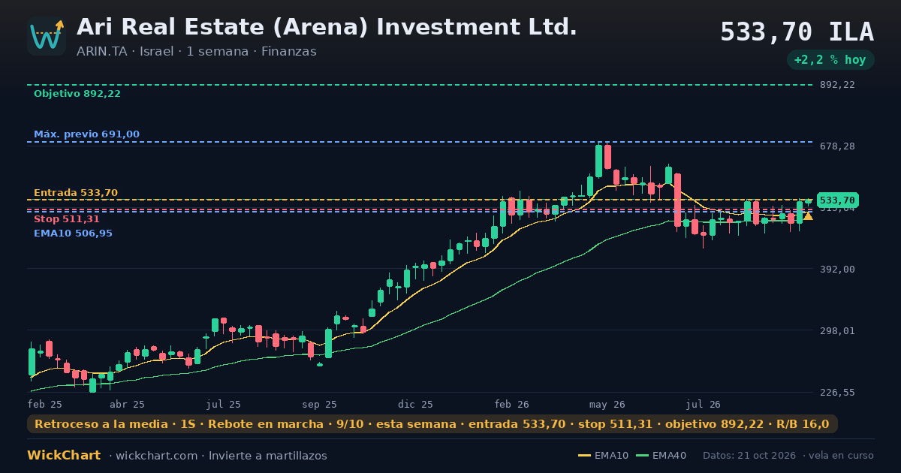901x473 pixels.
Task: Click the green 533,70 price tag
Action: pos(837,200)
